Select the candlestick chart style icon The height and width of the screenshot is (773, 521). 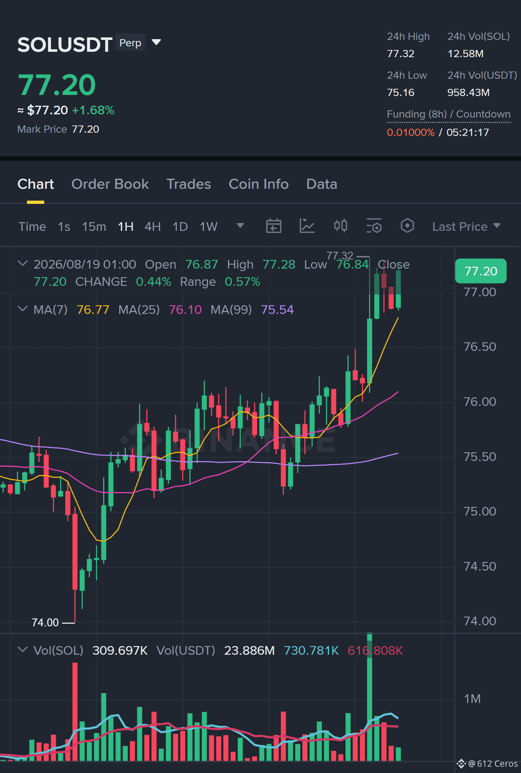pyautogui.click(x=340, y=226)
